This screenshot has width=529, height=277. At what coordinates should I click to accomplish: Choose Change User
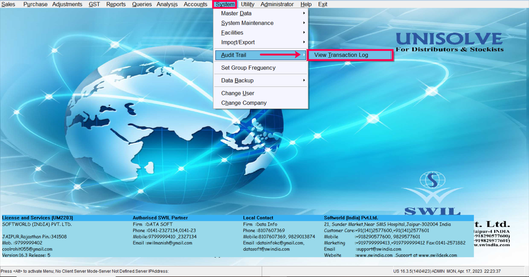pos(261,93)
